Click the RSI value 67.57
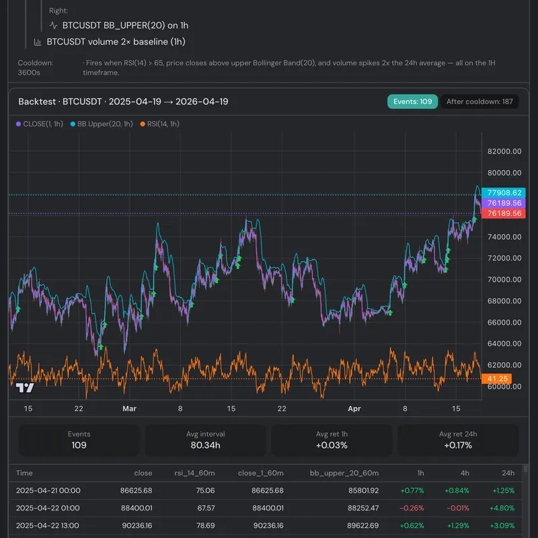538x538 pixels. [206, 508]
